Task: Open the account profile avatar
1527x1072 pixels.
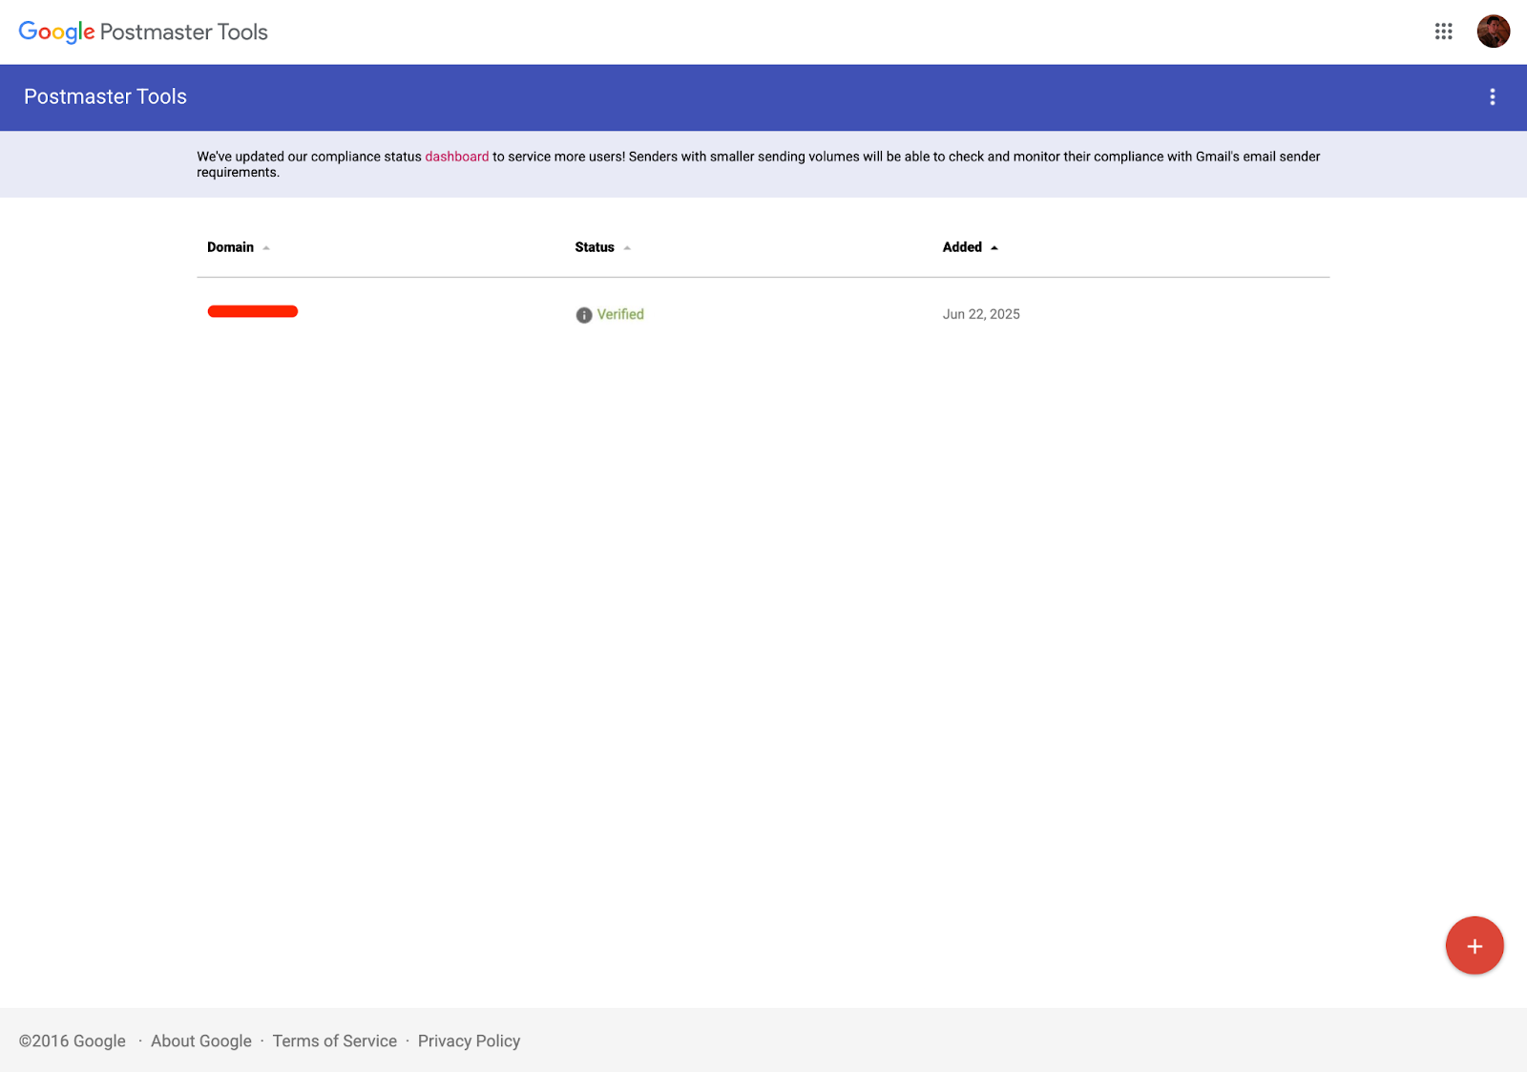Action: (x=1493, y=32)
